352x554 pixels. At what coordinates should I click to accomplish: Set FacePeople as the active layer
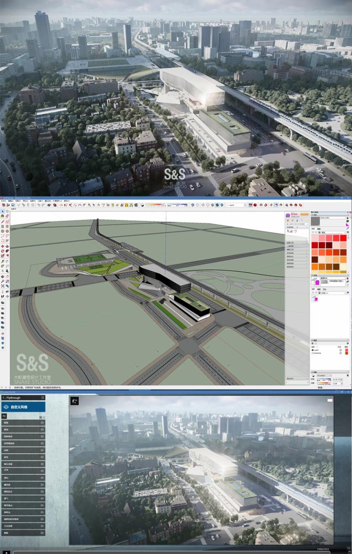pos(312,353)
